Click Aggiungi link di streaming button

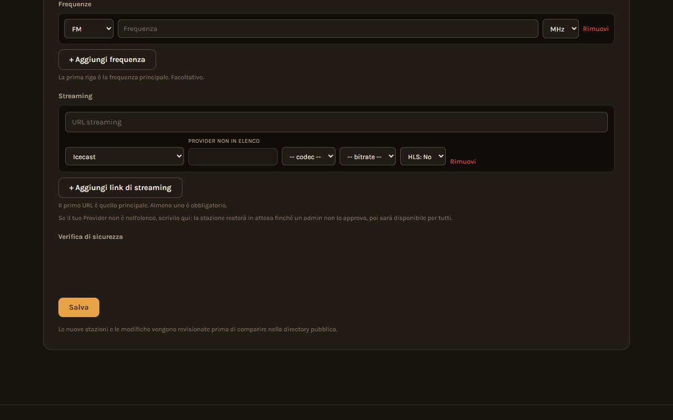pos(120,187)
